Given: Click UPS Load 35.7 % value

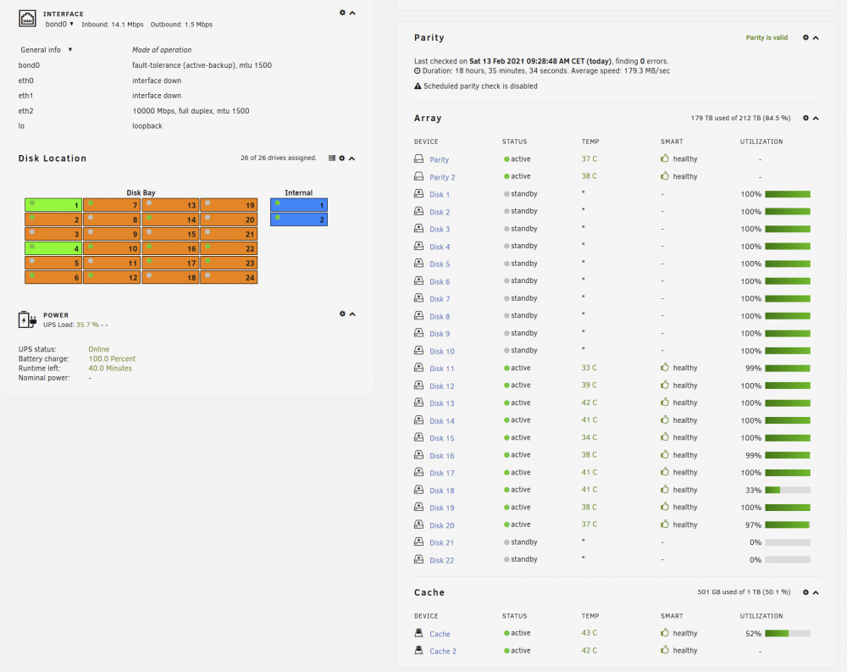Looking at the screenshot, I should pos(87,325).
